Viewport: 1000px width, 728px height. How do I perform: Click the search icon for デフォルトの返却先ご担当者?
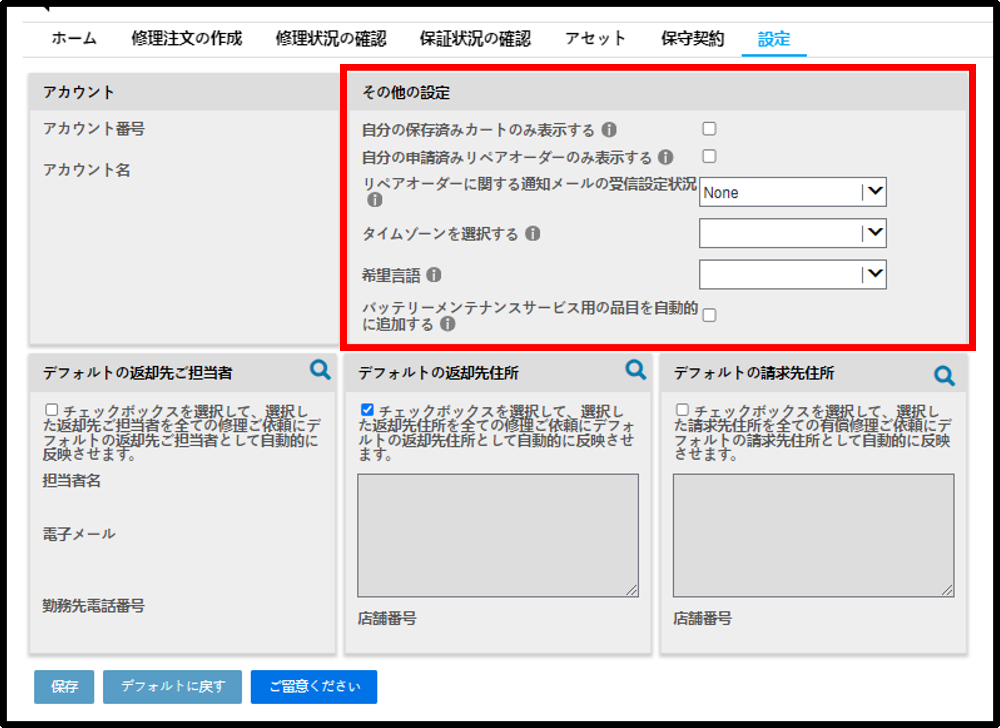tap(320, 370)
